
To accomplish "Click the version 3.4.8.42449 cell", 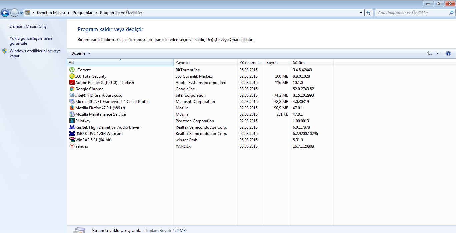I will [302, 70].
